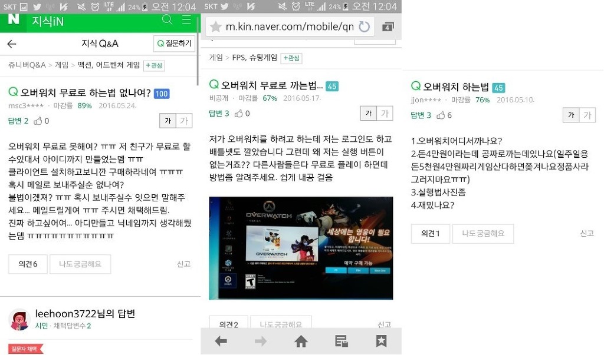Like the msc3 question with thumbs-up icon
604x355 pixels.
(38, 121)
